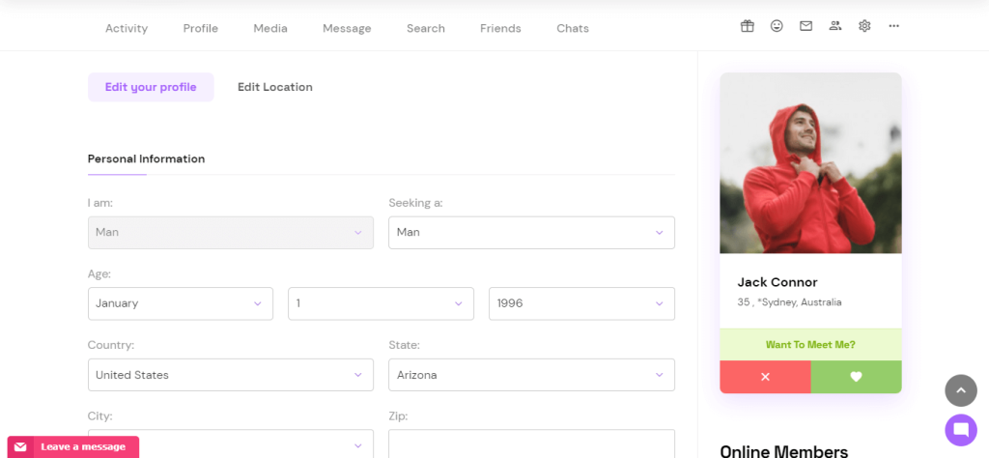Click the Leave a message button

[73, 446]
